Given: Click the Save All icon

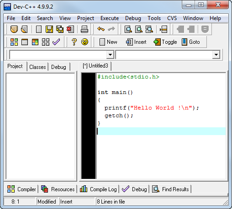Looking at the screenshot, I should 60,29.
